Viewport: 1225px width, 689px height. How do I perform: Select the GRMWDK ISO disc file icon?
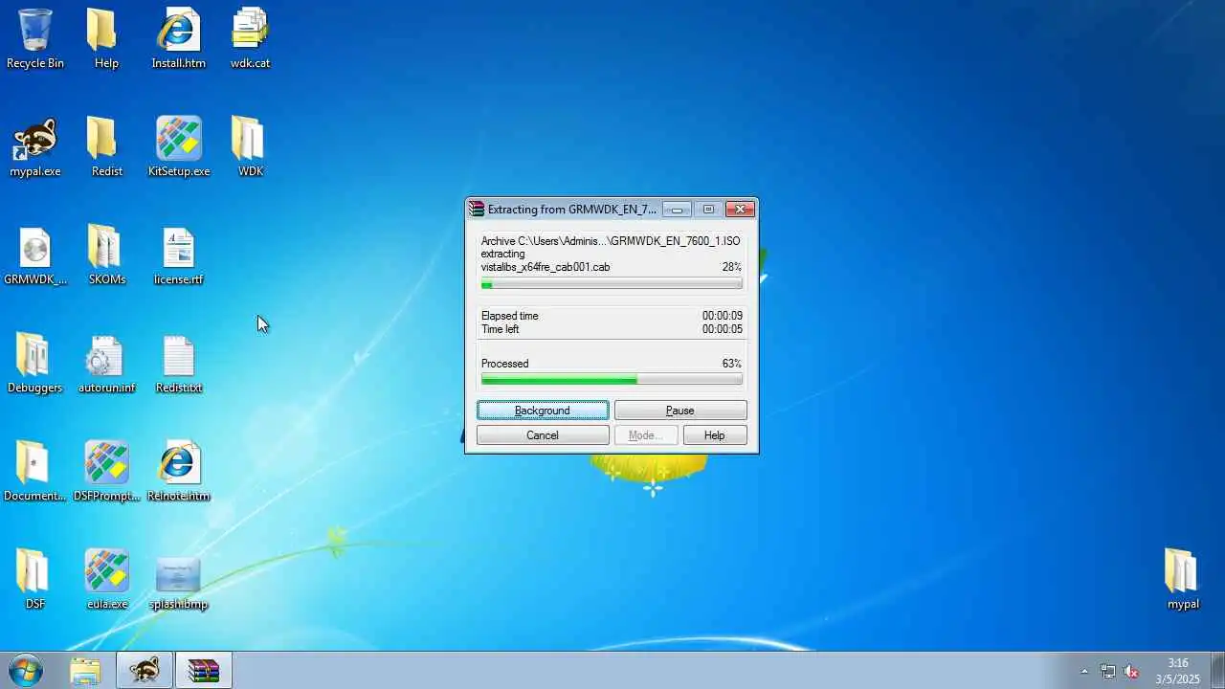[x=35, y=256]
